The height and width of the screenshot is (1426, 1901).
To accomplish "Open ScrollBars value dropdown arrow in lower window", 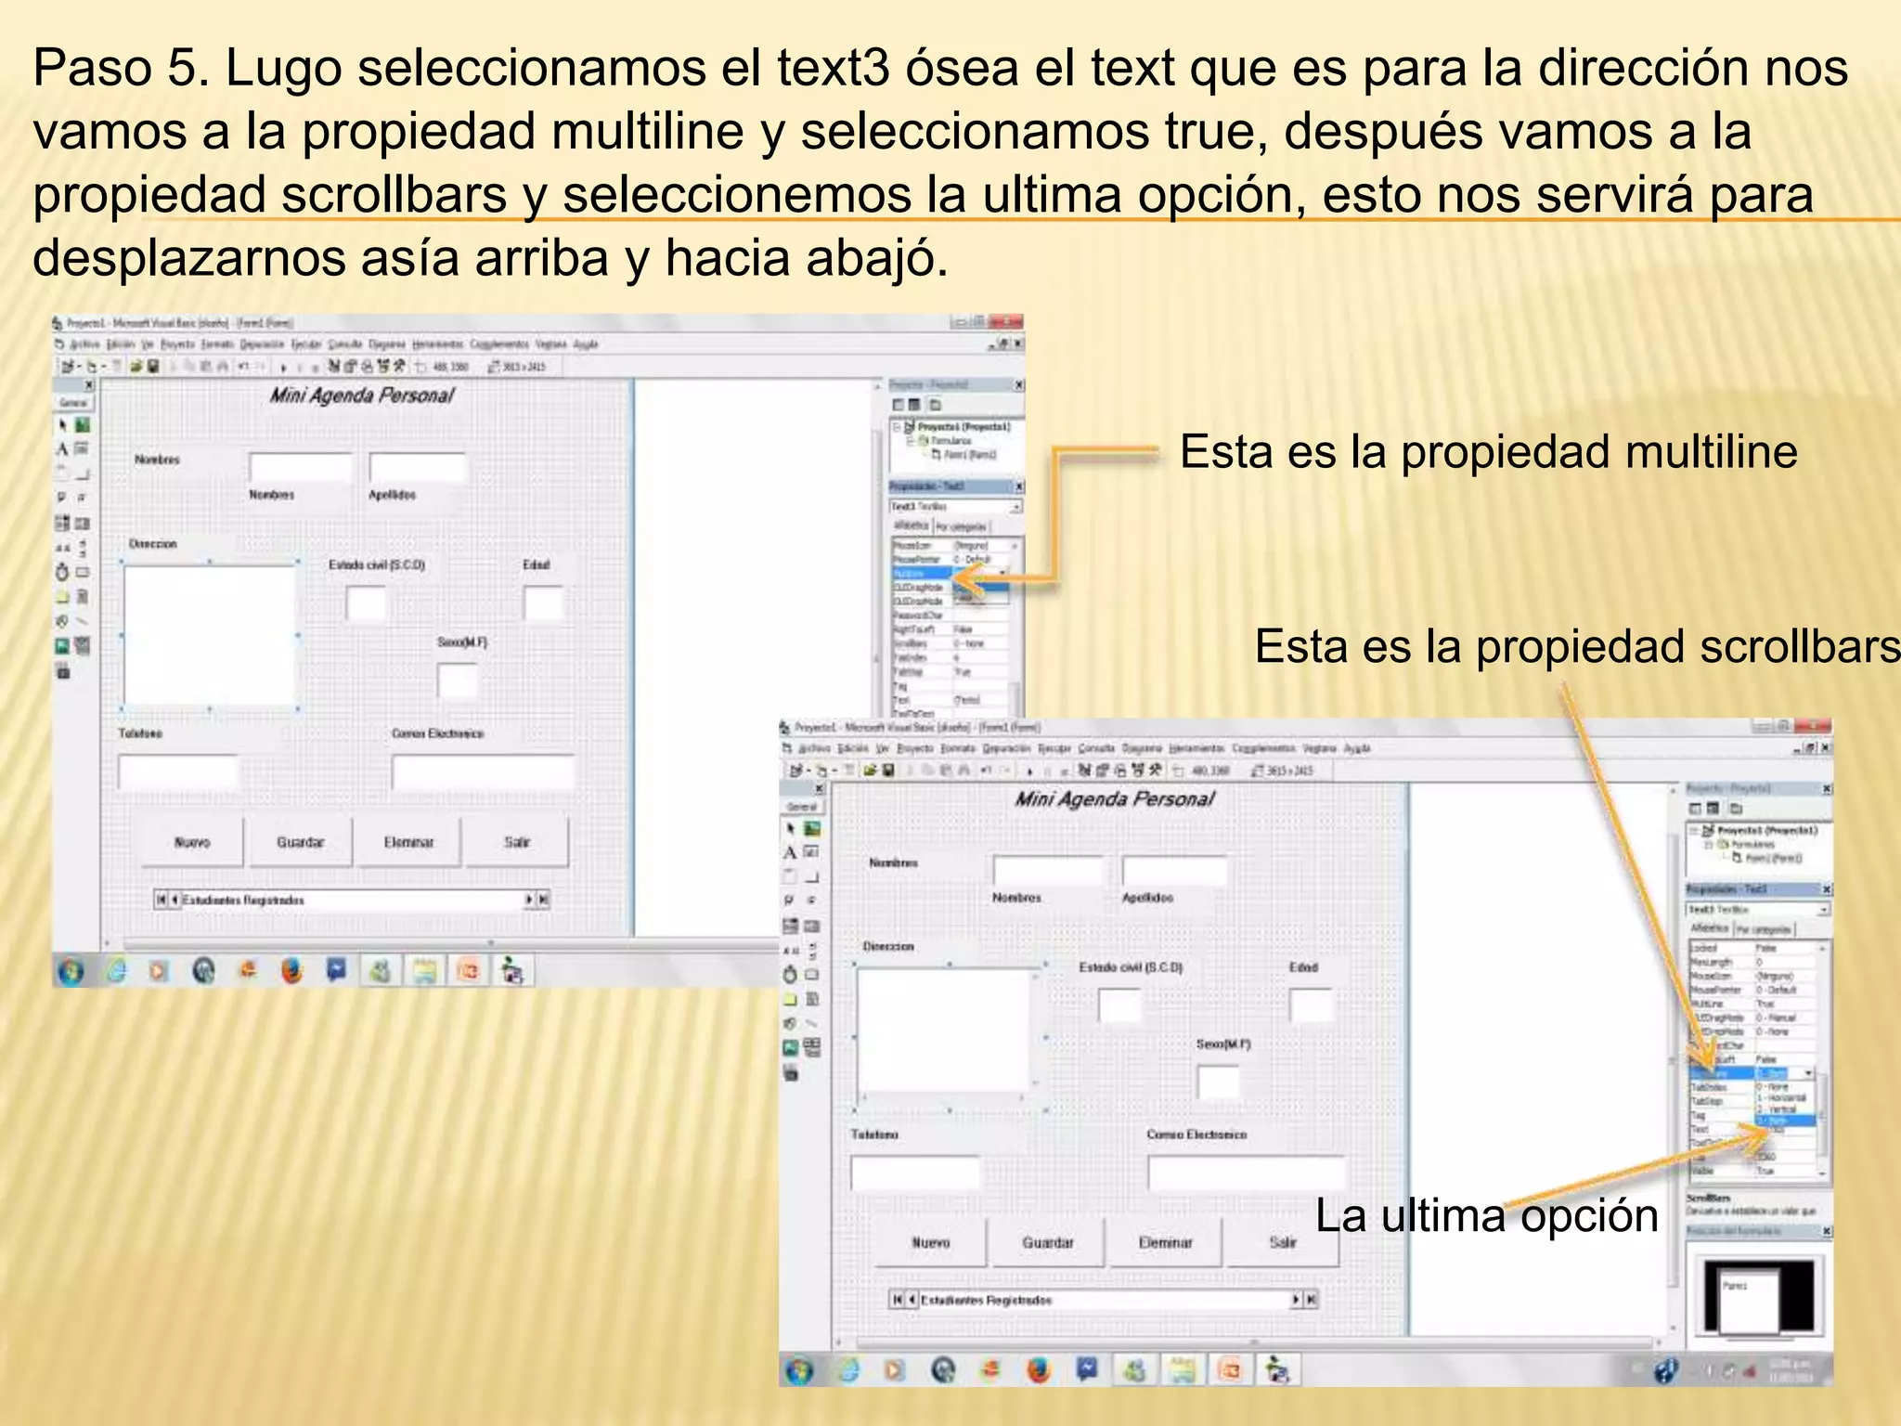I will 1808,1073.
